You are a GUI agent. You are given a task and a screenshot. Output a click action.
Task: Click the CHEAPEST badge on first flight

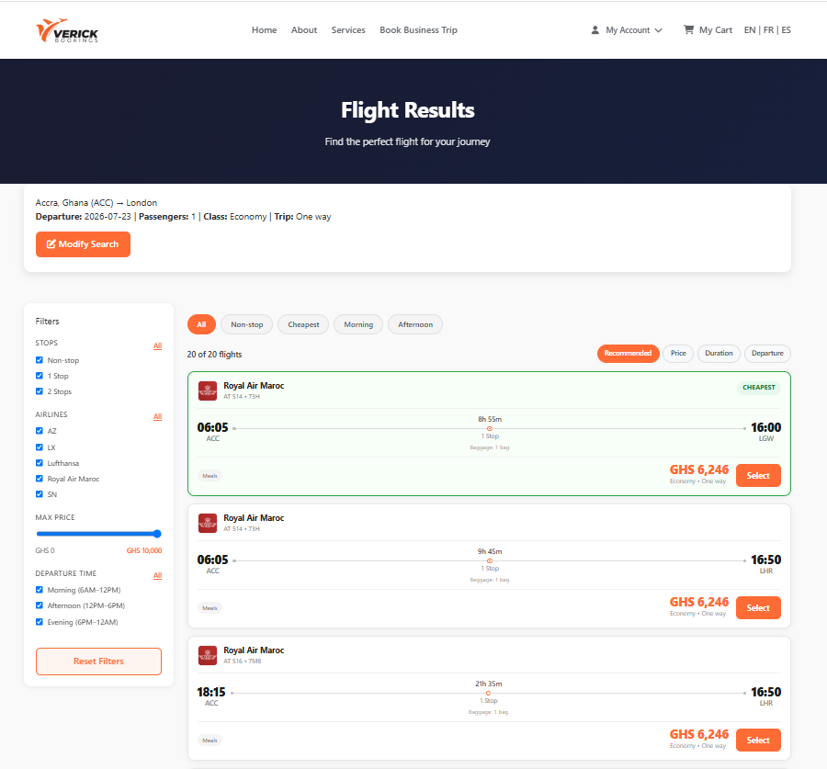click(x=758, y=387)
